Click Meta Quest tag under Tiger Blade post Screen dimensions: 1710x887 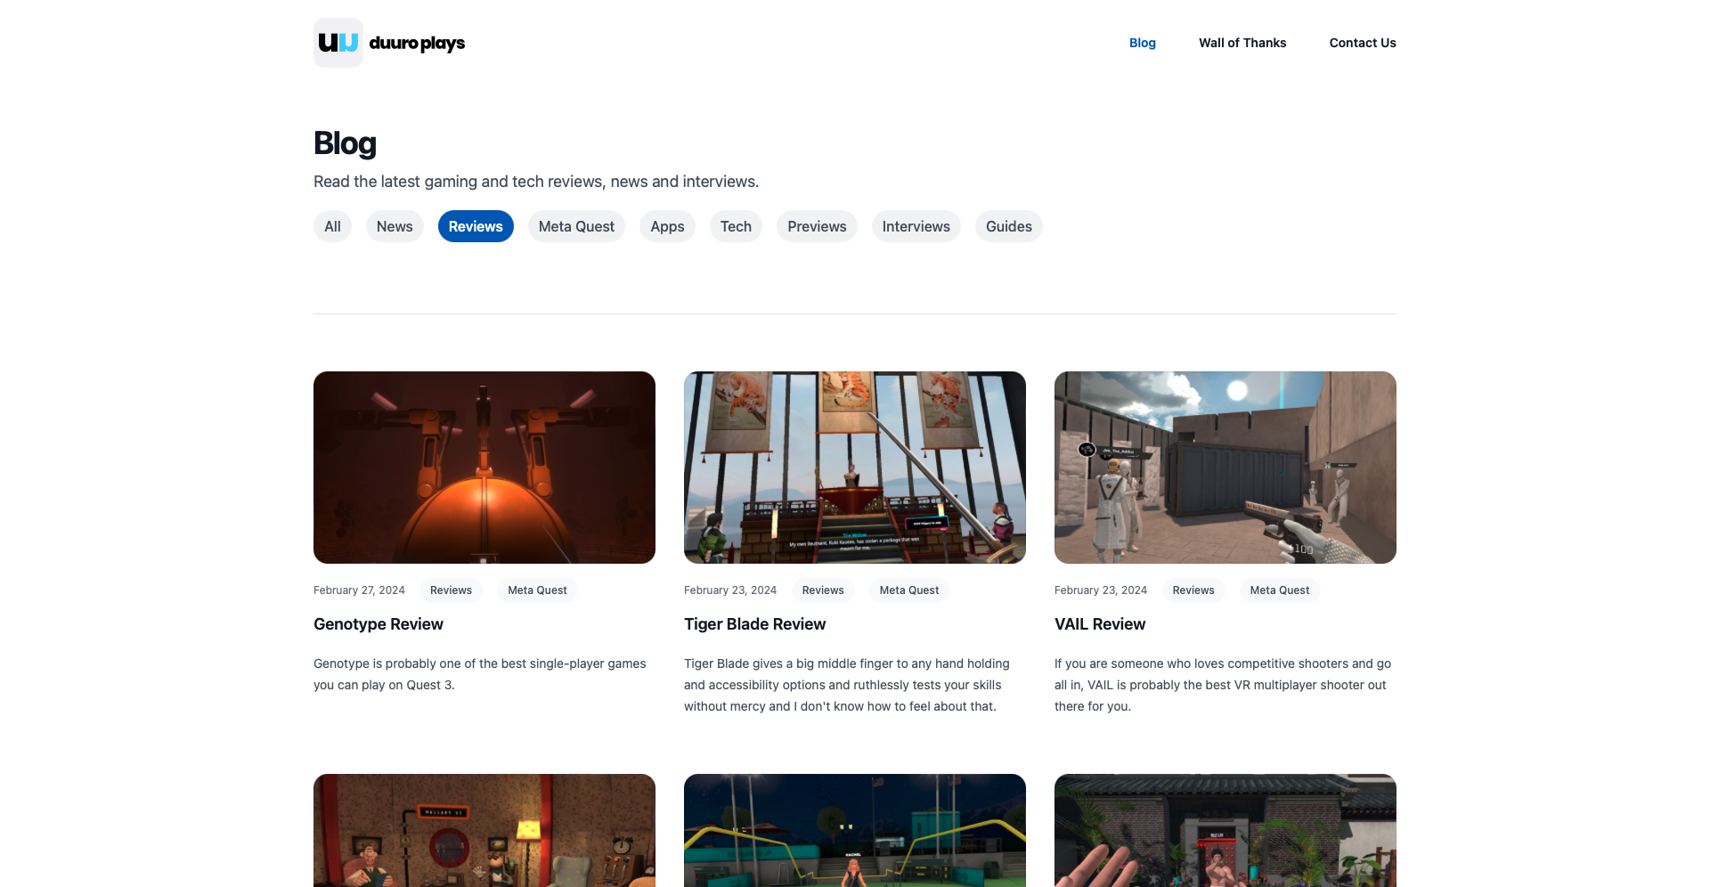tap(909, 590)
